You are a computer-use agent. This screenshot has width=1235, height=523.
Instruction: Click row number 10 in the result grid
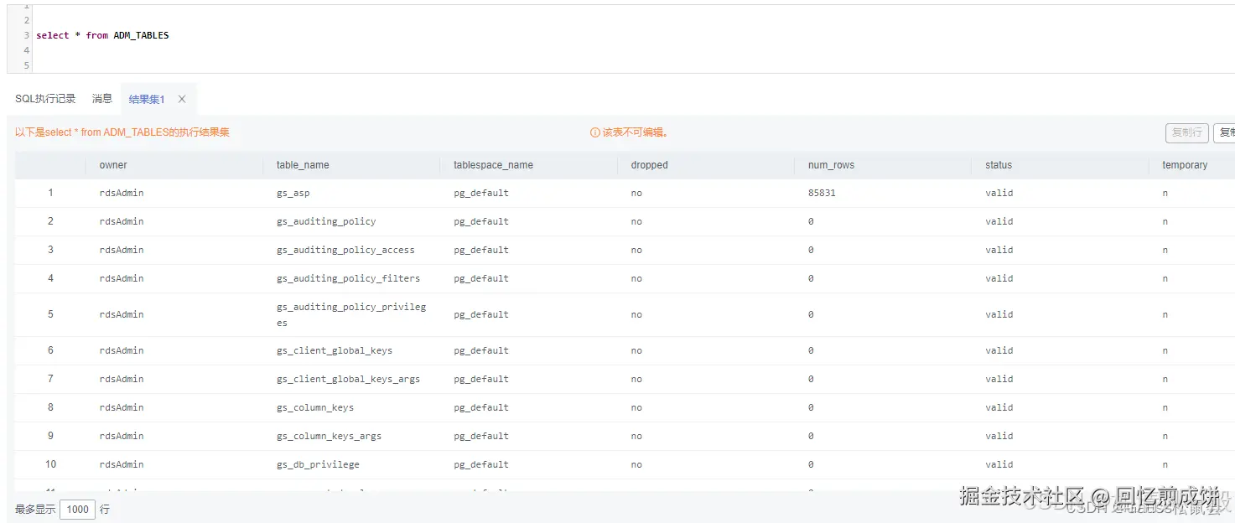coord(50,464)
